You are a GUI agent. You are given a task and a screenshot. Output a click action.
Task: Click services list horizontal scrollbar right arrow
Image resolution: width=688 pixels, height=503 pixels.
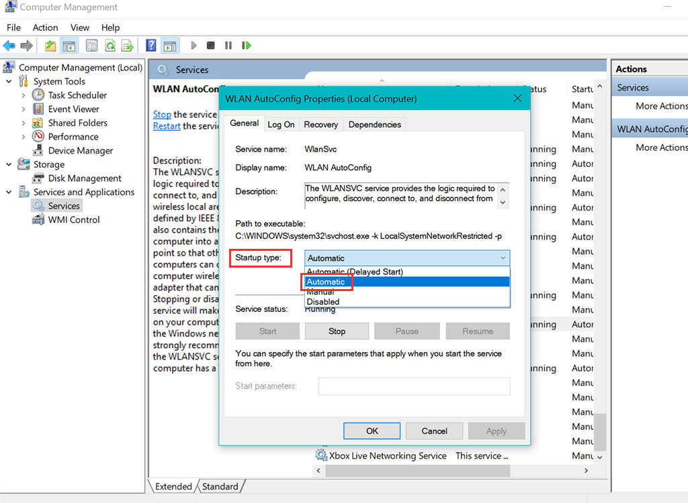pyautogui.click(x=586, y=471)
